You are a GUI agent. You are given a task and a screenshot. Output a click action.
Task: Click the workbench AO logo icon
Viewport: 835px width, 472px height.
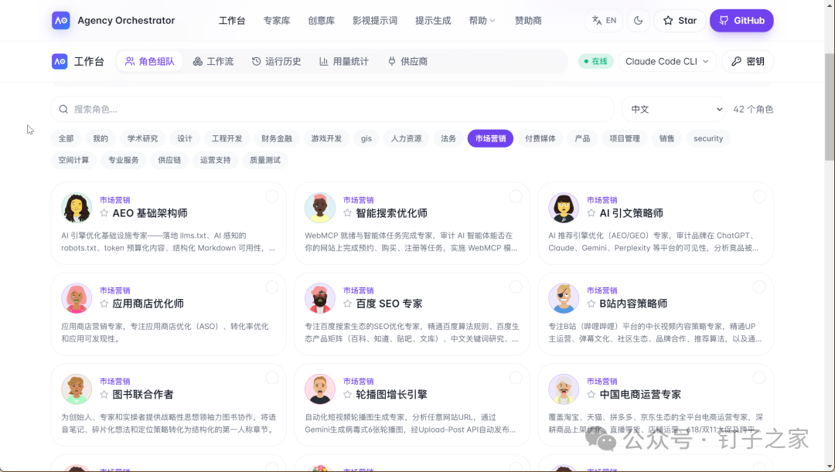click(60, 61)
